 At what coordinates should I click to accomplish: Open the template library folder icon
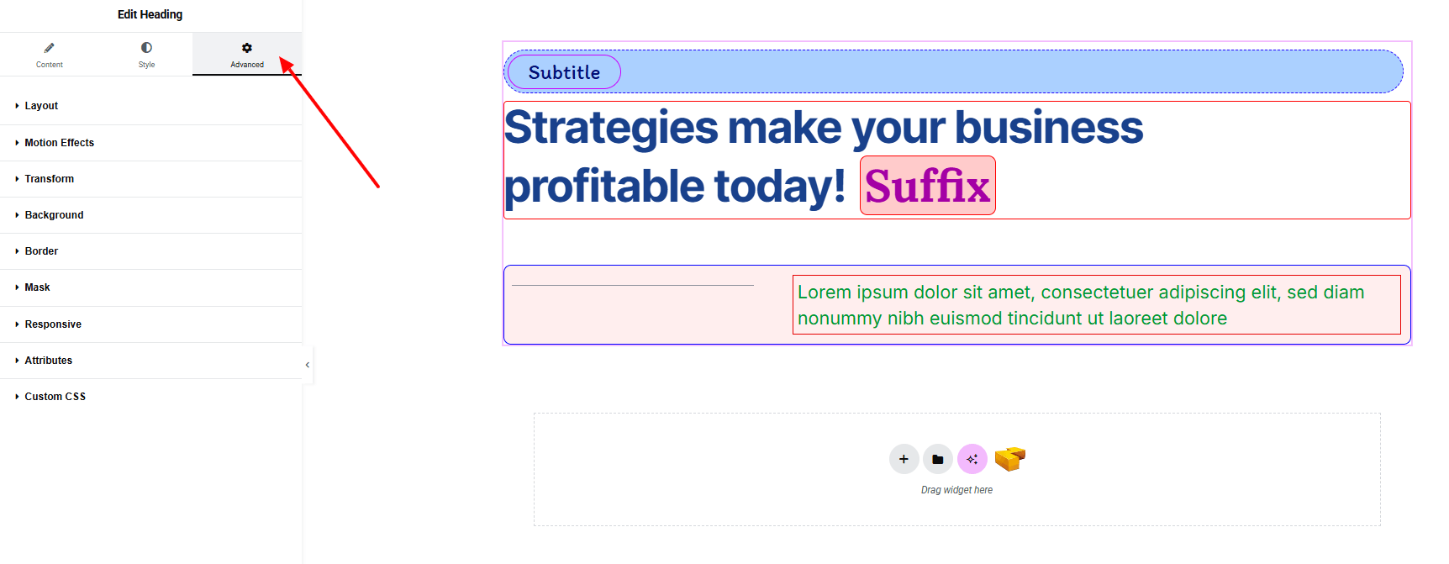[x=938, y=459]
